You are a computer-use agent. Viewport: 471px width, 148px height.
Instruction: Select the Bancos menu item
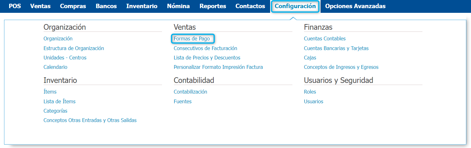point(106,6)
